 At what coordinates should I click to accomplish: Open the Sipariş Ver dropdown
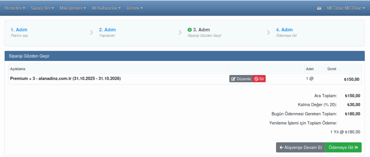coord(42,8)
